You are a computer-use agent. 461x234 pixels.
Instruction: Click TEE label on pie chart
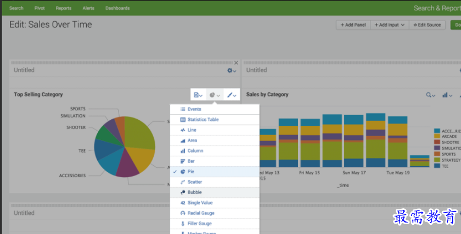[82, 151]
